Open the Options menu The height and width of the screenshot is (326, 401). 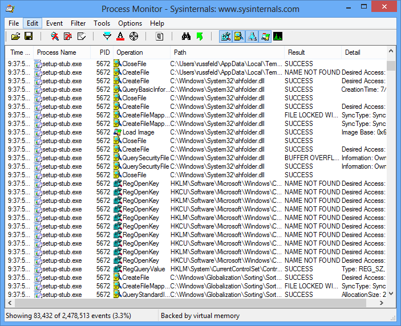[130, 23]
